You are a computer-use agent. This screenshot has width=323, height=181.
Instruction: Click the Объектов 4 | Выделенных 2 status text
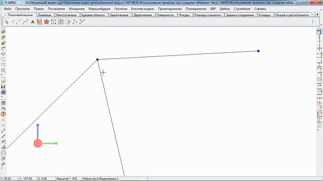pyautogui.click(x=101, y=179)
